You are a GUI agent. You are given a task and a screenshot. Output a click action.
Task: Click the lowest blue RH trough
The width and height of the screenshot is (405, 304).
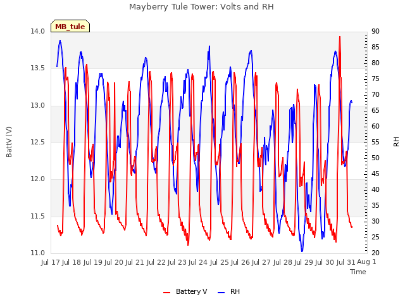coord(302,251)
